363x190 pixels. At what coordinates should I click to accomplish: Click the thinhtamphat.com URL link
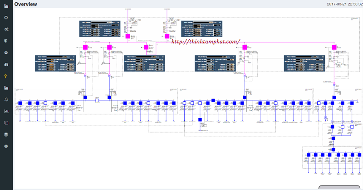click(205, 42)
